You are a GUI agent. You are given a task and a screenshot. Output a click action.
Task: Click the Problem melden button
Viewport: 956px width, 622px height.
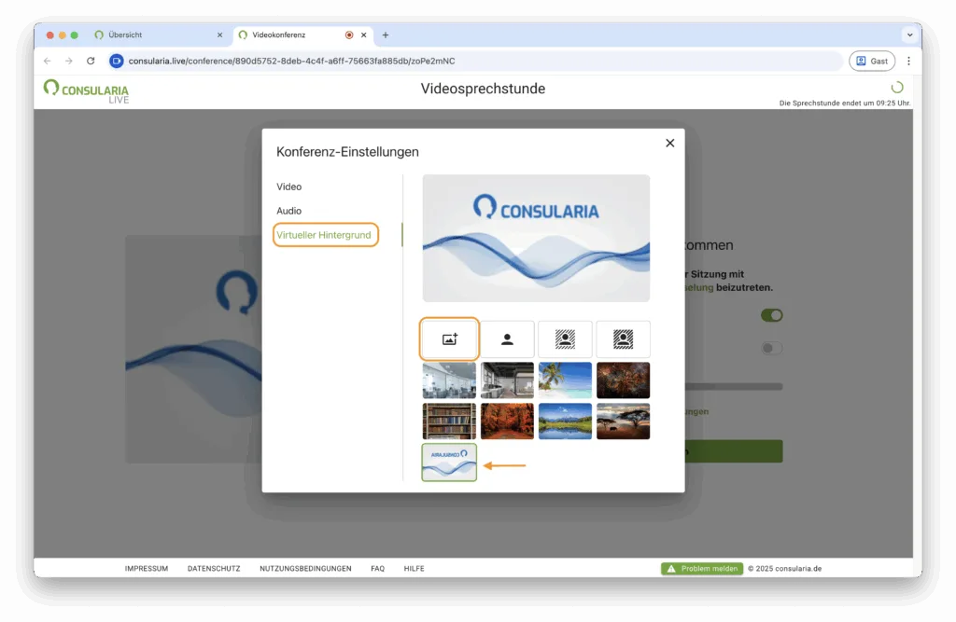tap(702, 569)
